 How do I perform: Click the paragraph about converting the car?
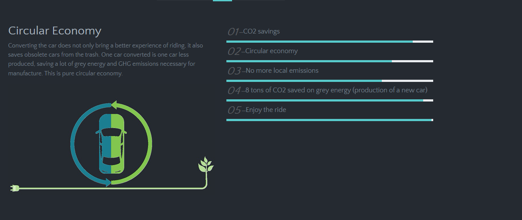click(x=105, y=59)
